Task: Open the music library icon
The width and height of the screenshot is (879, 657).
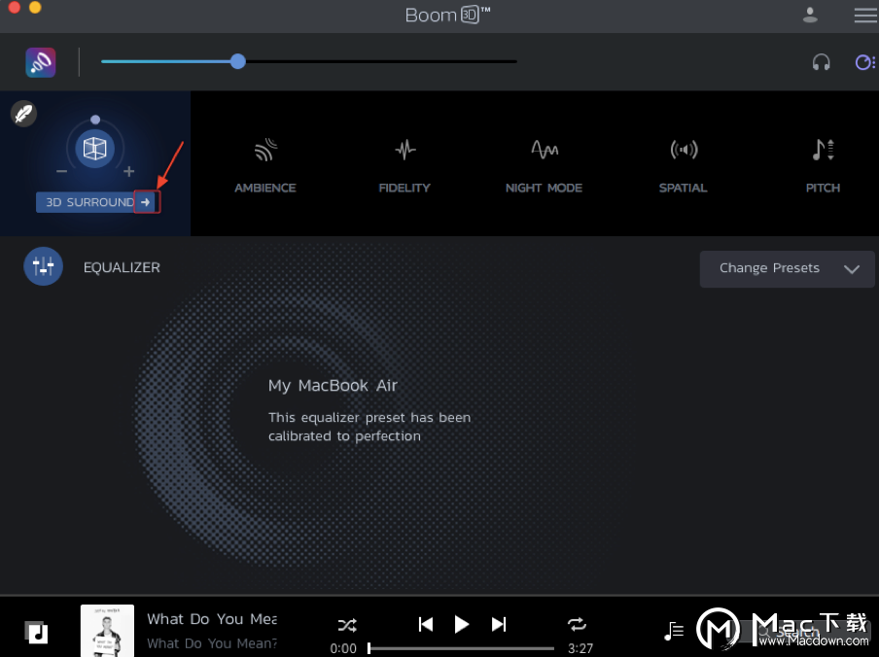Action: 36,633
